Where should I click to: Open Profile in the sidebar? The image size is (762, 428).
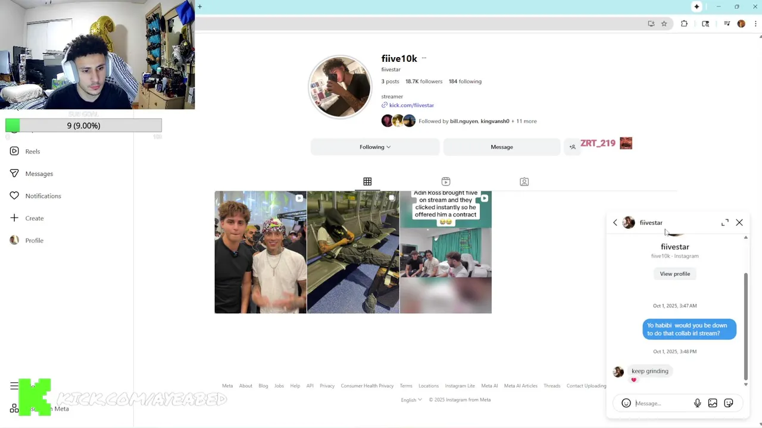[27, 240]
